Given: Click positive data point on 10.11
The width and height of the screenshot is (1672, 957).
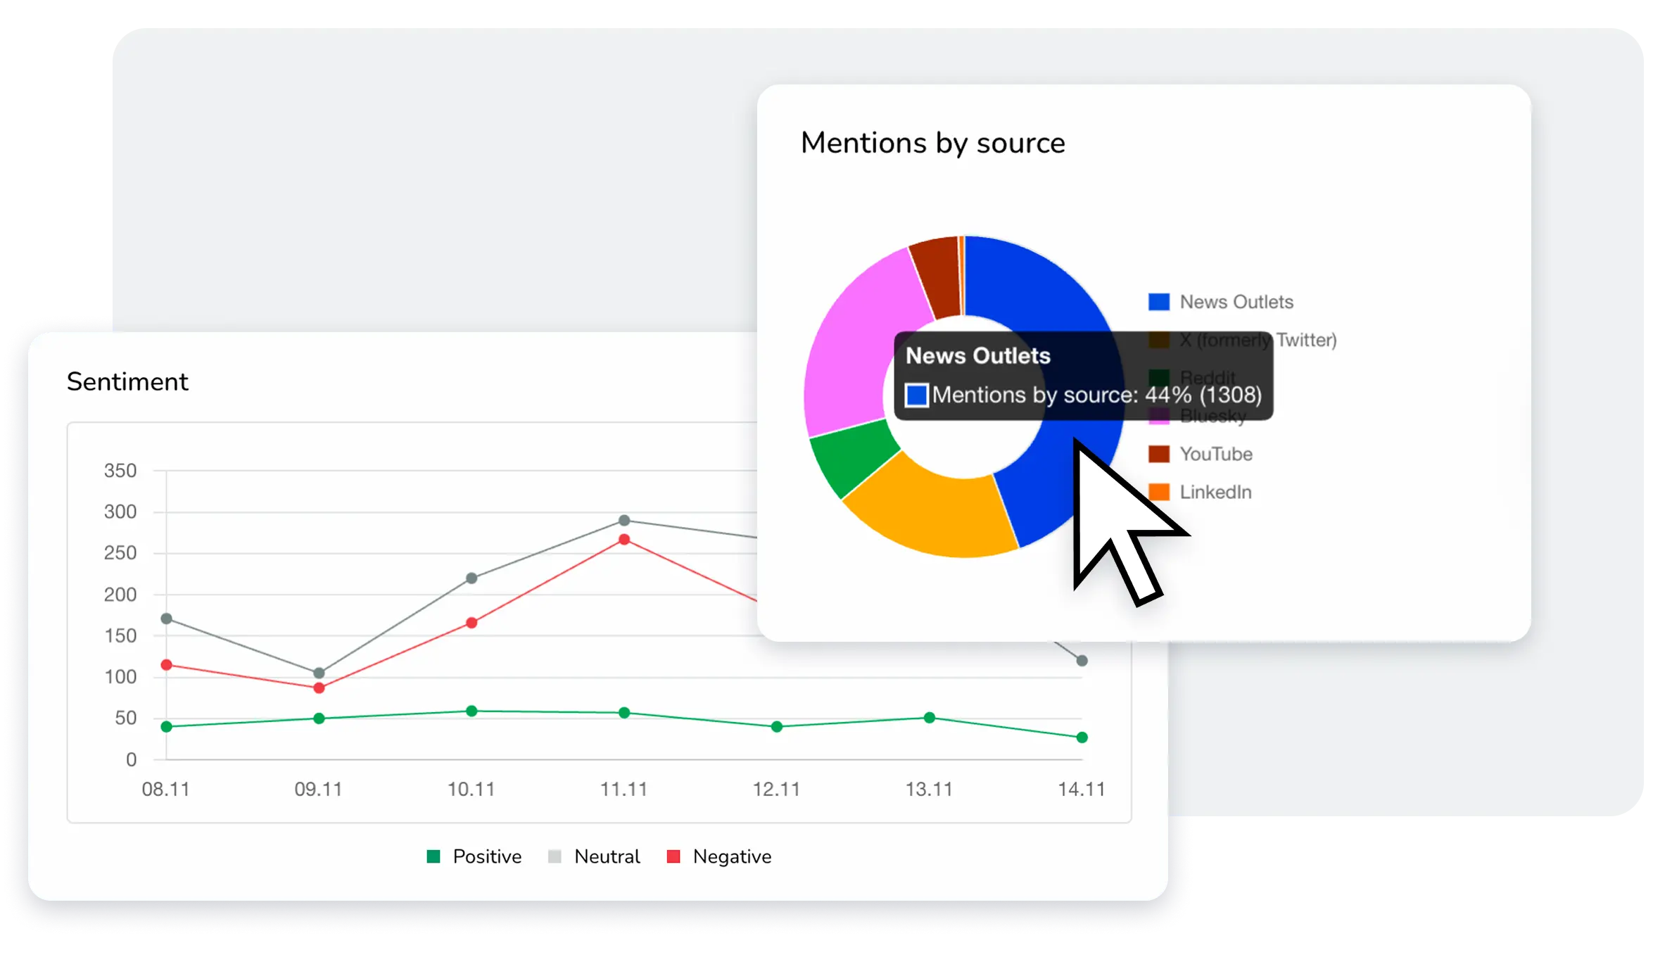Looking at the screenshot, I should coord(471,711).
